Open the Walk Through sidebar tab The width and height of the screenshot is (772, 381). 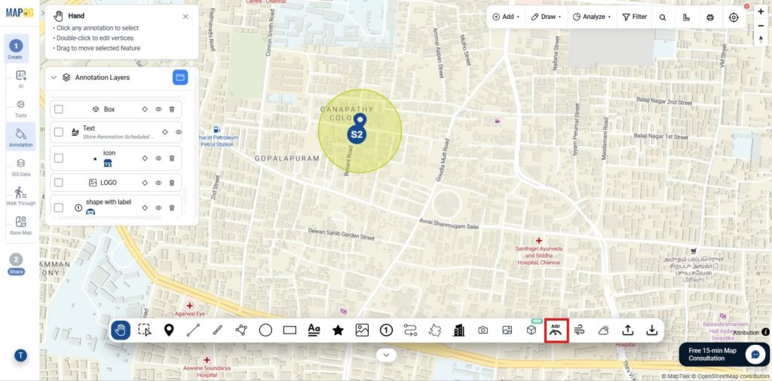(x=20, y=195)
